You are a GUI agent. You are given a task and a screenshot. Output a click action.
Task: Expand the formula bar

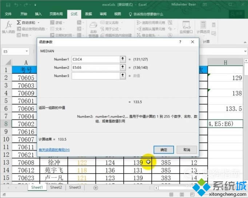point(245,51)
